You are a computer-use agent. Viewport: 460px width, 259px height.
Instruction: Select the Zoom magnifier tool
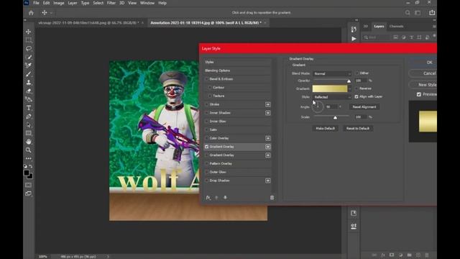[x=29, y=150]
